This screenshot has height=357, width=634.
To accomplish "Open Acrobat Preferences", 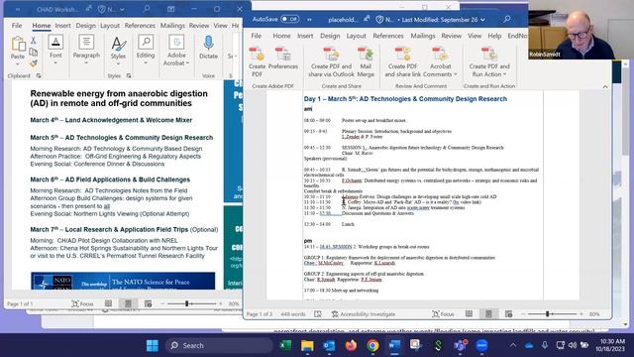I will (x=283, y=55).
